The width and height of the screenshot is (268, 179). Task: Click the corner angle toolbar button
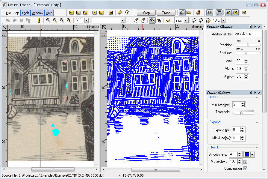[x=219, y=13]
